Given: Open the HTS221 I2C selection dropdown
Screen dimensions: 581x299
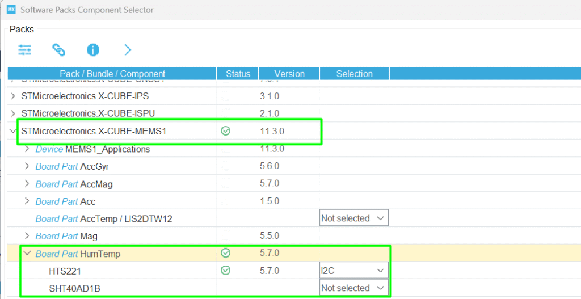Looking at the screenshot, I should pyautogui.click(x=353, y=271).
